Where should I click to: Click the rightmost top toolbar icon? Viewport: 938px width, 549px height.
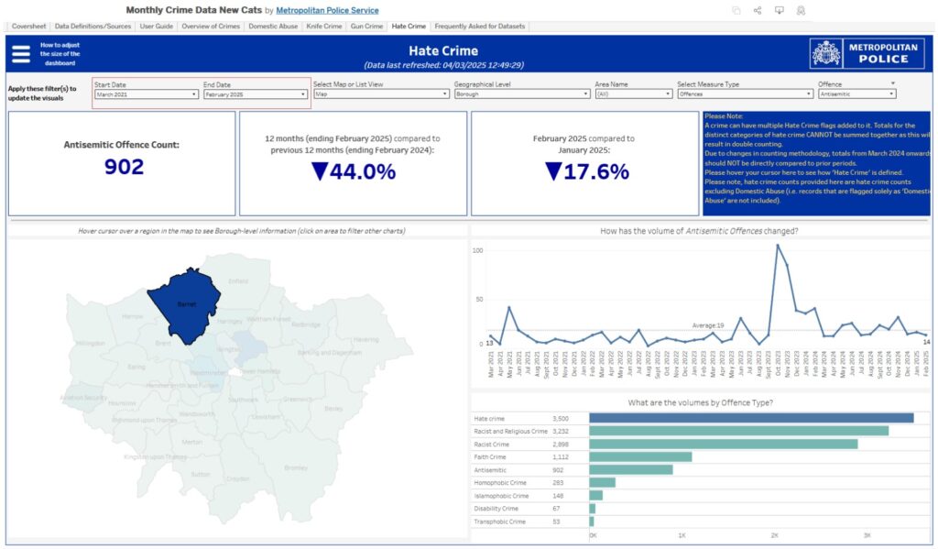coord(801,10)
